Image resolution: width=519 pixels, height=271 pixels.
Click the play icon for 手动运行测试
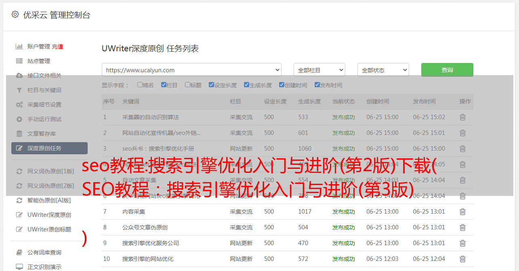tap(19, 119)
